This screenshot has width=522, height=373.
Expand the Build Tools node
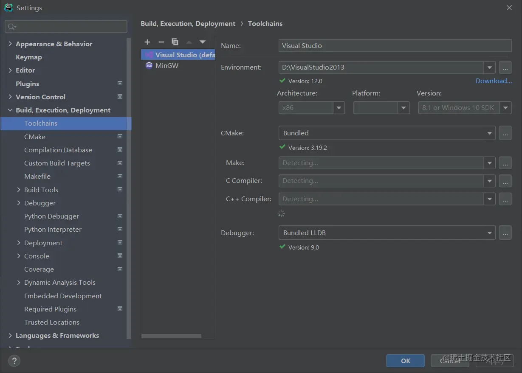click(x=19, y=190)
